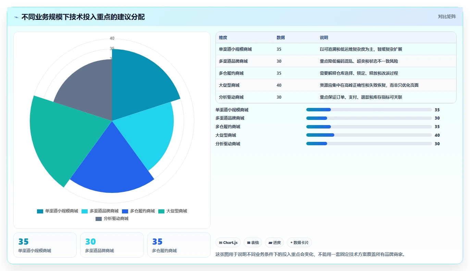Toggle 多渠道品牌商城 legend swatch

pos(85,211)
